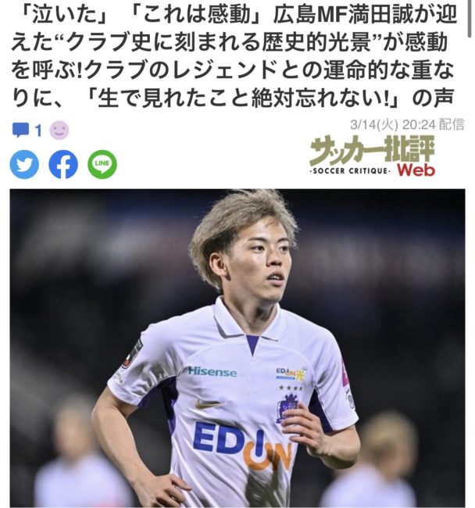The height and width of the screenshot is (508, 475).
Task: Share the article via LINE
Action: click(102, 164)
